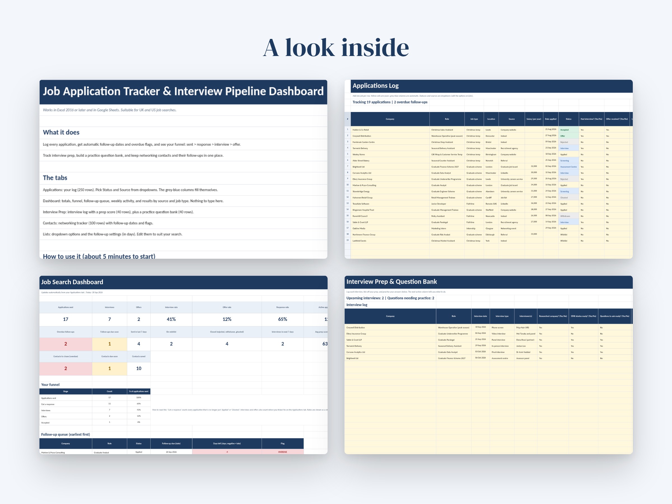Click the "Interview log" heading
This screenshot has width=672, height=504.
(357, 305)
